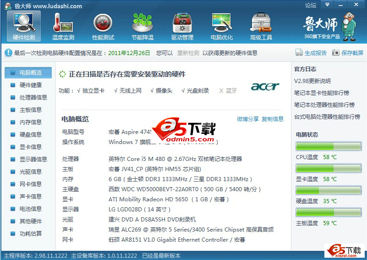Screen dimensions: 367x260
Task: Click the 瑞昱 ALC269 sound card line
Action: (x=191, y=230)
